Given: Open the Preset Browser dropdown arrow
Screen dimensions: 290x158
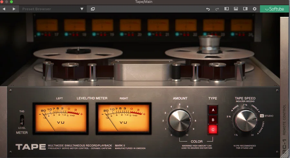Looking at the screenshot, I should pyautogui.click(x=82, y=9).
